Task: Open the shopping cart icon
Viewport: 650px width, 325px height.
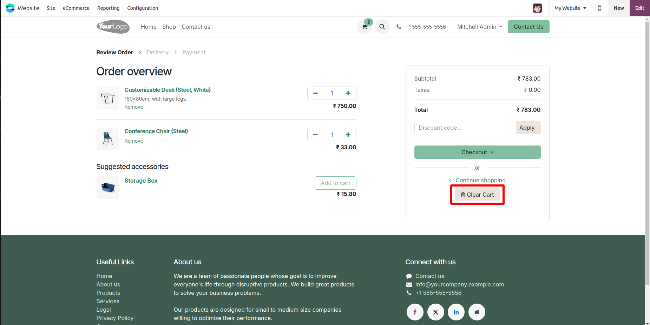Action: 365,27
